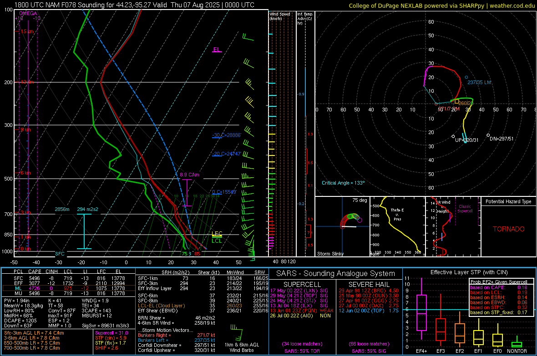Click the SUPERCELL column header in SARS
537x356 pixels.
coord(302,285)
